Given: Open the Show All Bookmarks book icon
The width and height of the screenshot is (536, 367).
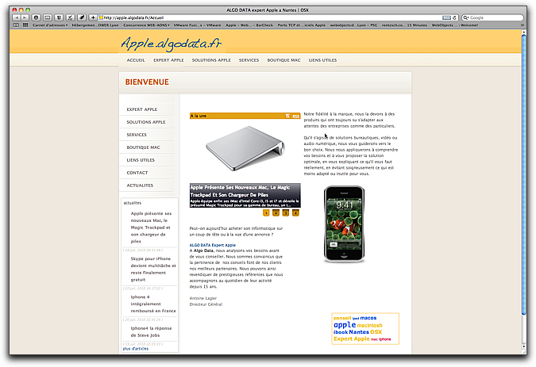Looking at the screenshot, I should (x=16, y=25).
